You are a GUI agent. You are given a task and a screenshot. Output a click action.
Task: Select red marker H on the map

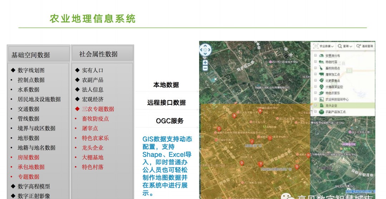click(x=308, y=155)
